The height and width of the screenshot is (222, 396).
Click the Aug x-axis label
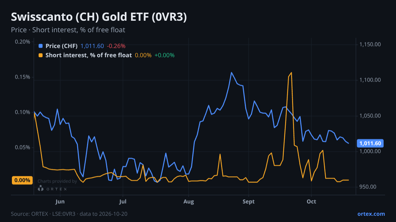pos(188,201)
